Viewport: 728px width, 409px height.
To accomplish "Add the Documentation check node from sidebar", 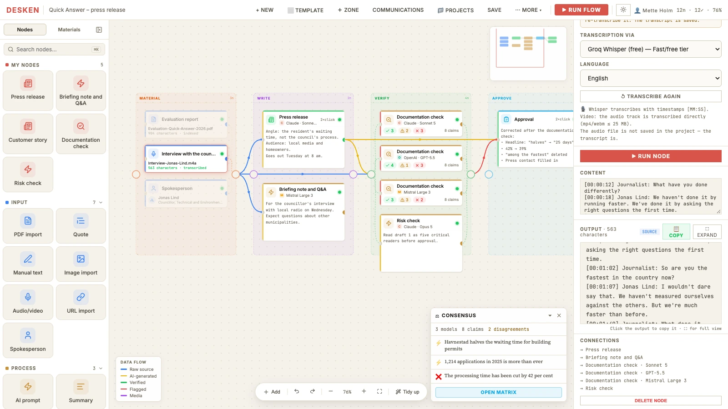I will 81,134.
